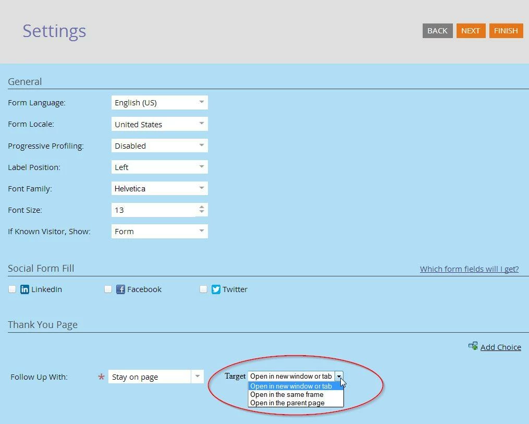529x424 pixels.
Task: Select 'Open in new window or tab' option
Action: coord(296,386)
